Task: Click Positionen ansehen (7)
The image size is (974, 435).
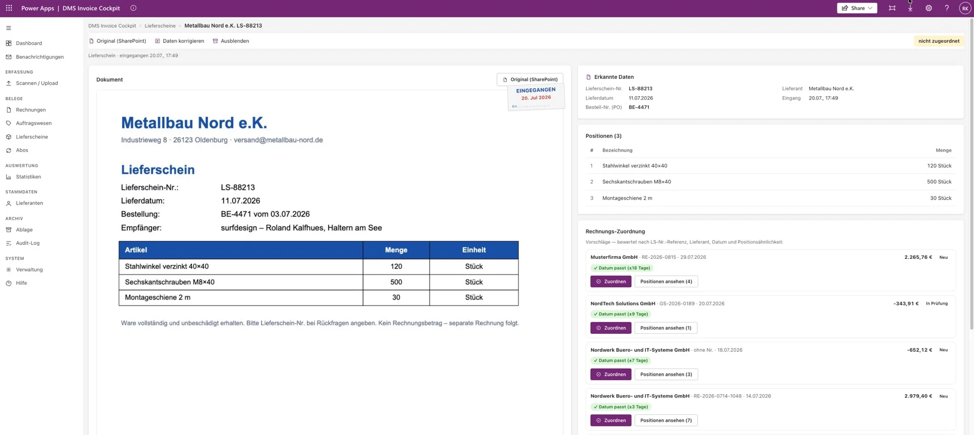Action: (666, 420)
